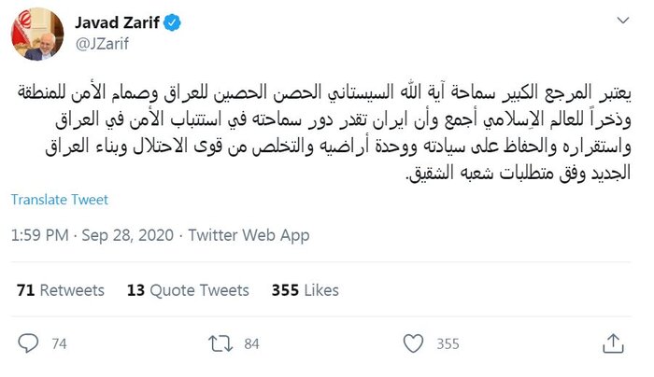Open the share tweet icon
Viewport: 654px width, 377px height.
pyautogui.click(x=612, y=343)
